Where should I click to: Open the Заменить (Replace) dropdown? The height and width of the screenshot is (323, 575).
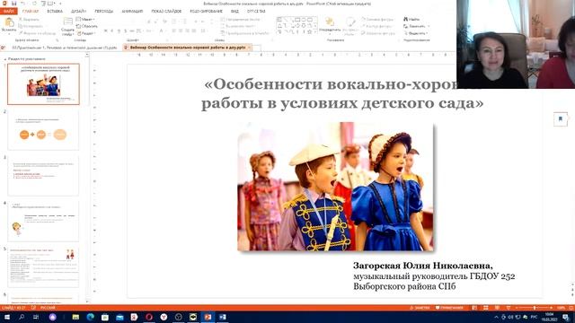(x=416, y=26)
